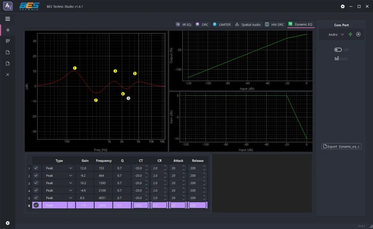Screen dimensions: 373x229
Task: Select the audio waveform sidebar icon
Action: pos(8,30)
